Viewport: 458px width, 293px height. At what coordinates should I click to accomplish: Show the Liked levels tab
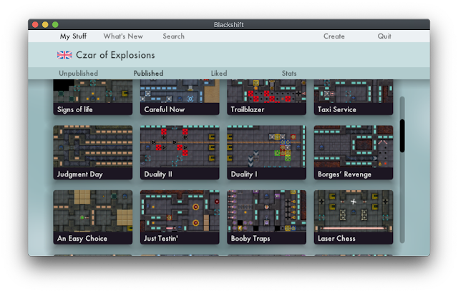(x=219, y=73)
